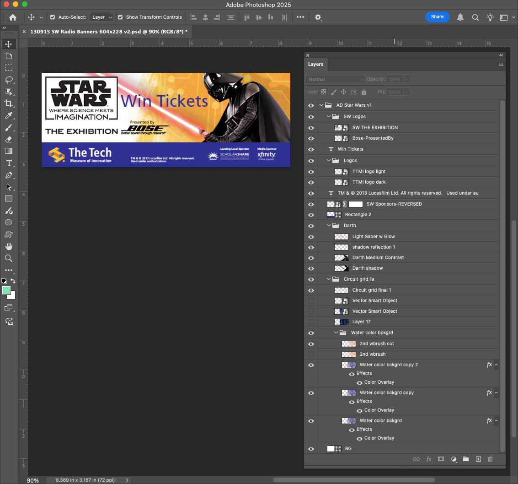Select the Pen tool
The image size is (518, 484).
click(x=9, y=175)
